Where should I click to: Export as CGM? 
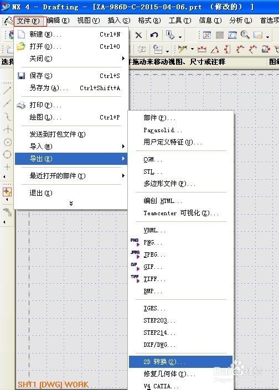pyautogui.click(x=181, y=159)
